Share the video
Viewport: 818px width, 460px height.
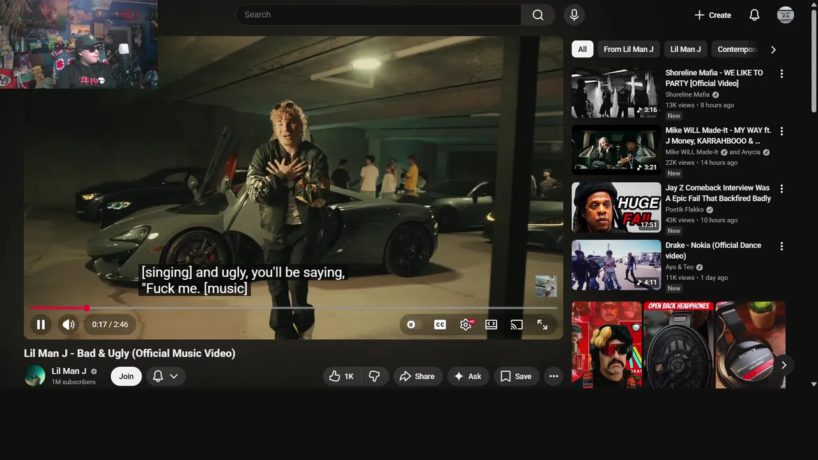(x=417, y=376)
